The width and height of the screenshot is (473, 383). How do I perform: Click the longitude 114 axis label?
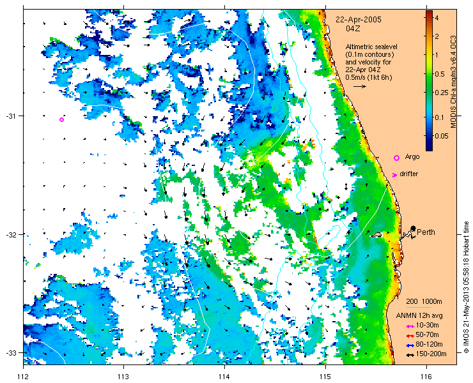[225, 377]
